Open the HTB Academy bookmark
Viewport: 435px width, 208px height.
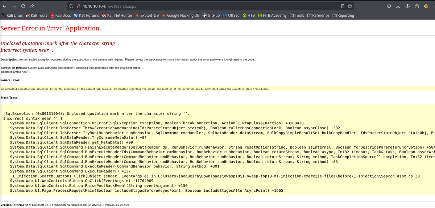[272, 16]
